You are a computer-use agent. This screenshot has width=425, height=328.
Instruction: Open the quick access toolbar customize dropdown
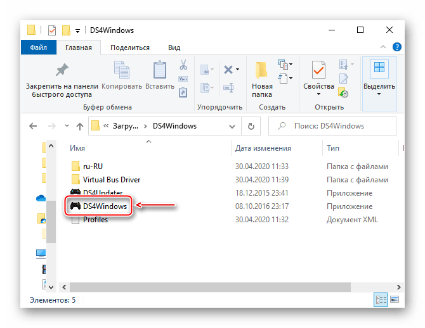[77, 31]
